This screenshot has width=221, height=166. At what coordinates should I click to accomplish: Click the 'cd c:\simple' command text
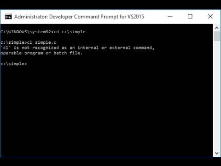(70, 32)
